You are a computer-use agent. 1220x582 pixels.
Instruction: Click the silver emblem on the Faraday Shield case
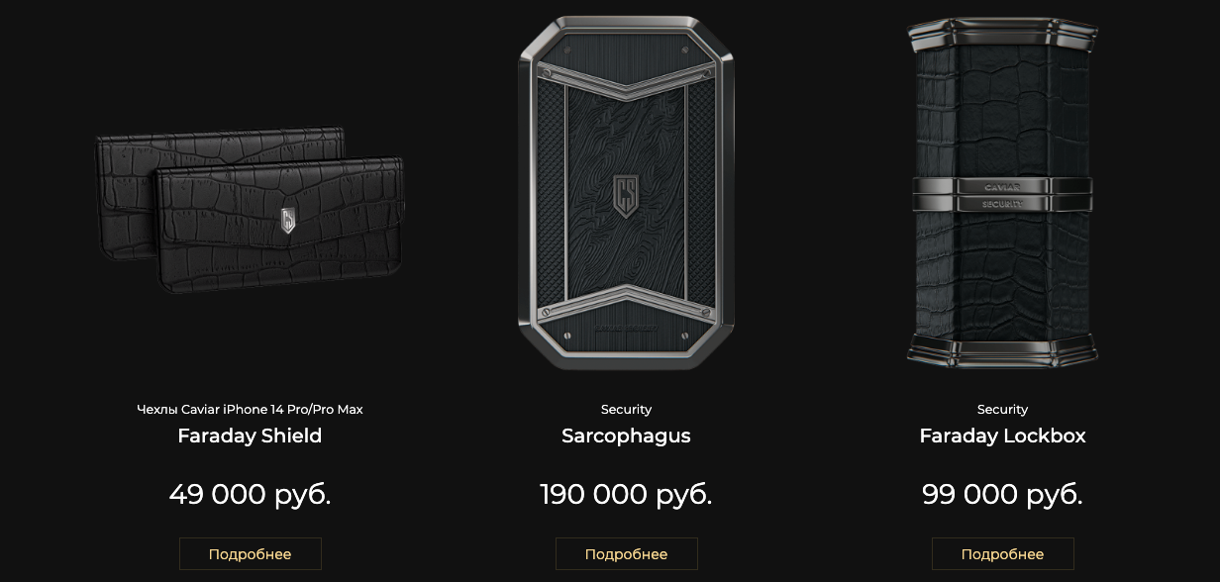(x=288, y=219)
